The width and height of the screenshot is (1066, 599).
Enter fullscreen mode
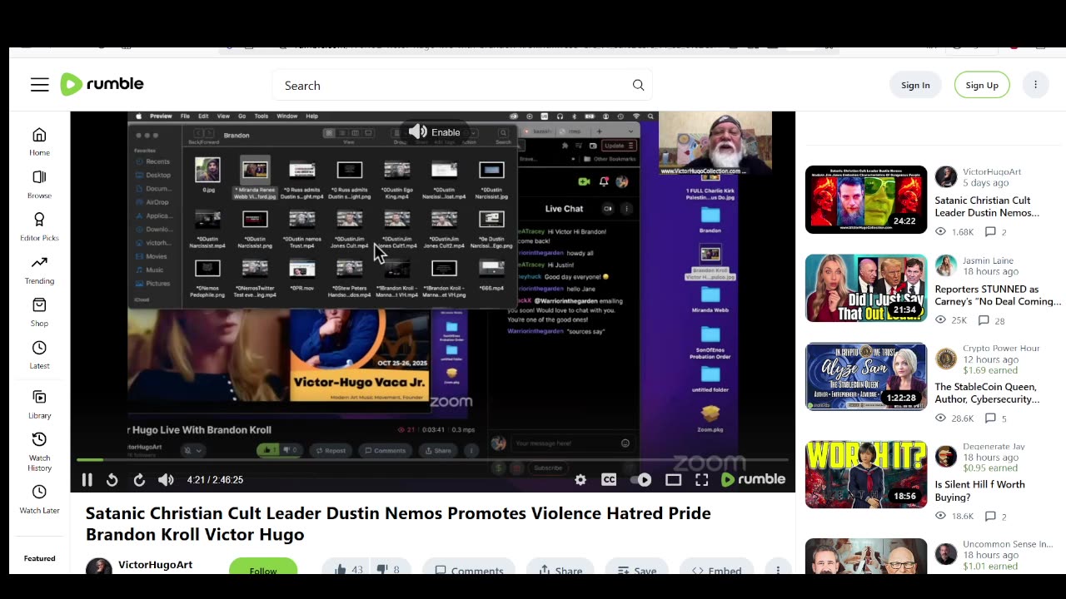(701, 479)
